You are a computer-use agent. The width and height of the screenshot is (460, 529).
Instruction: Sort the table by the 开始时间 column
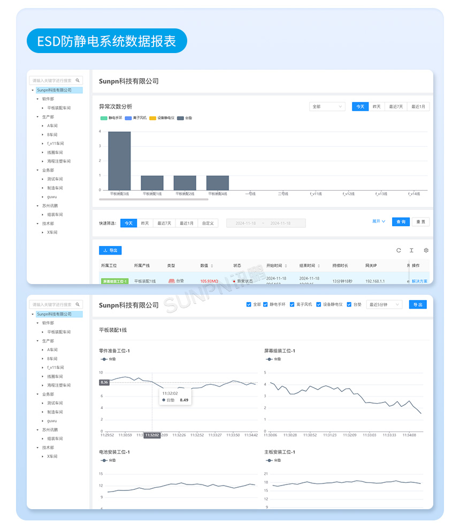coord(286,265)
